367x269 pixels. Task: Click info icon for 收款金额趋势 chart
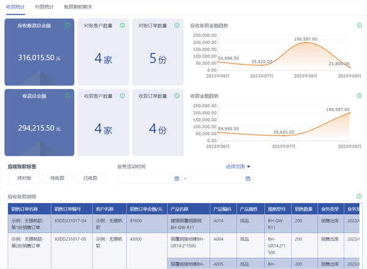[x=359, y=96]
